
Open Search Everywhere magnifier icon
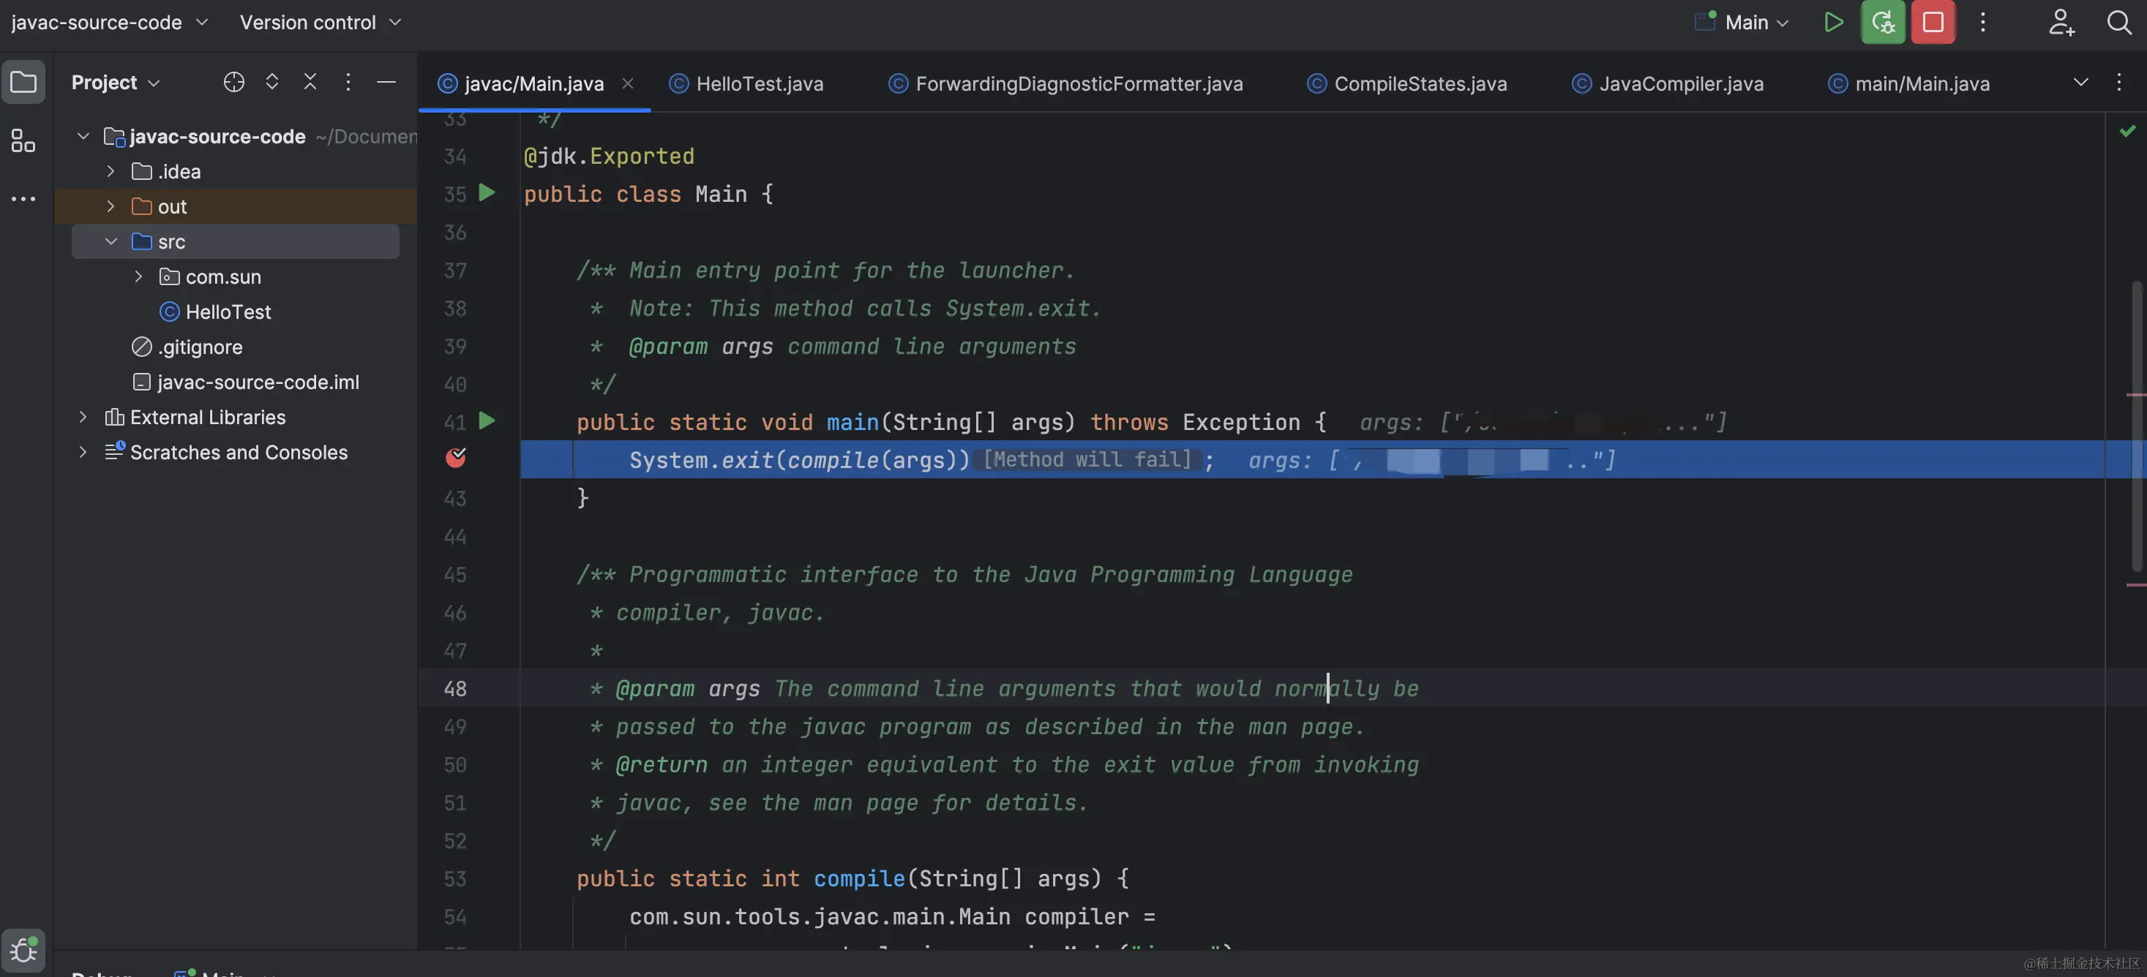coord(2118,23)
